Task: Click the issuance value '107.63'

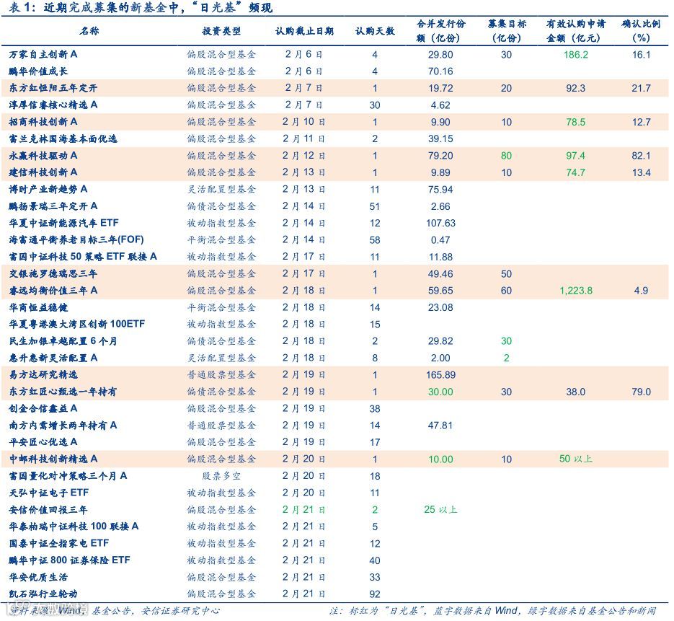Action: 440,223
